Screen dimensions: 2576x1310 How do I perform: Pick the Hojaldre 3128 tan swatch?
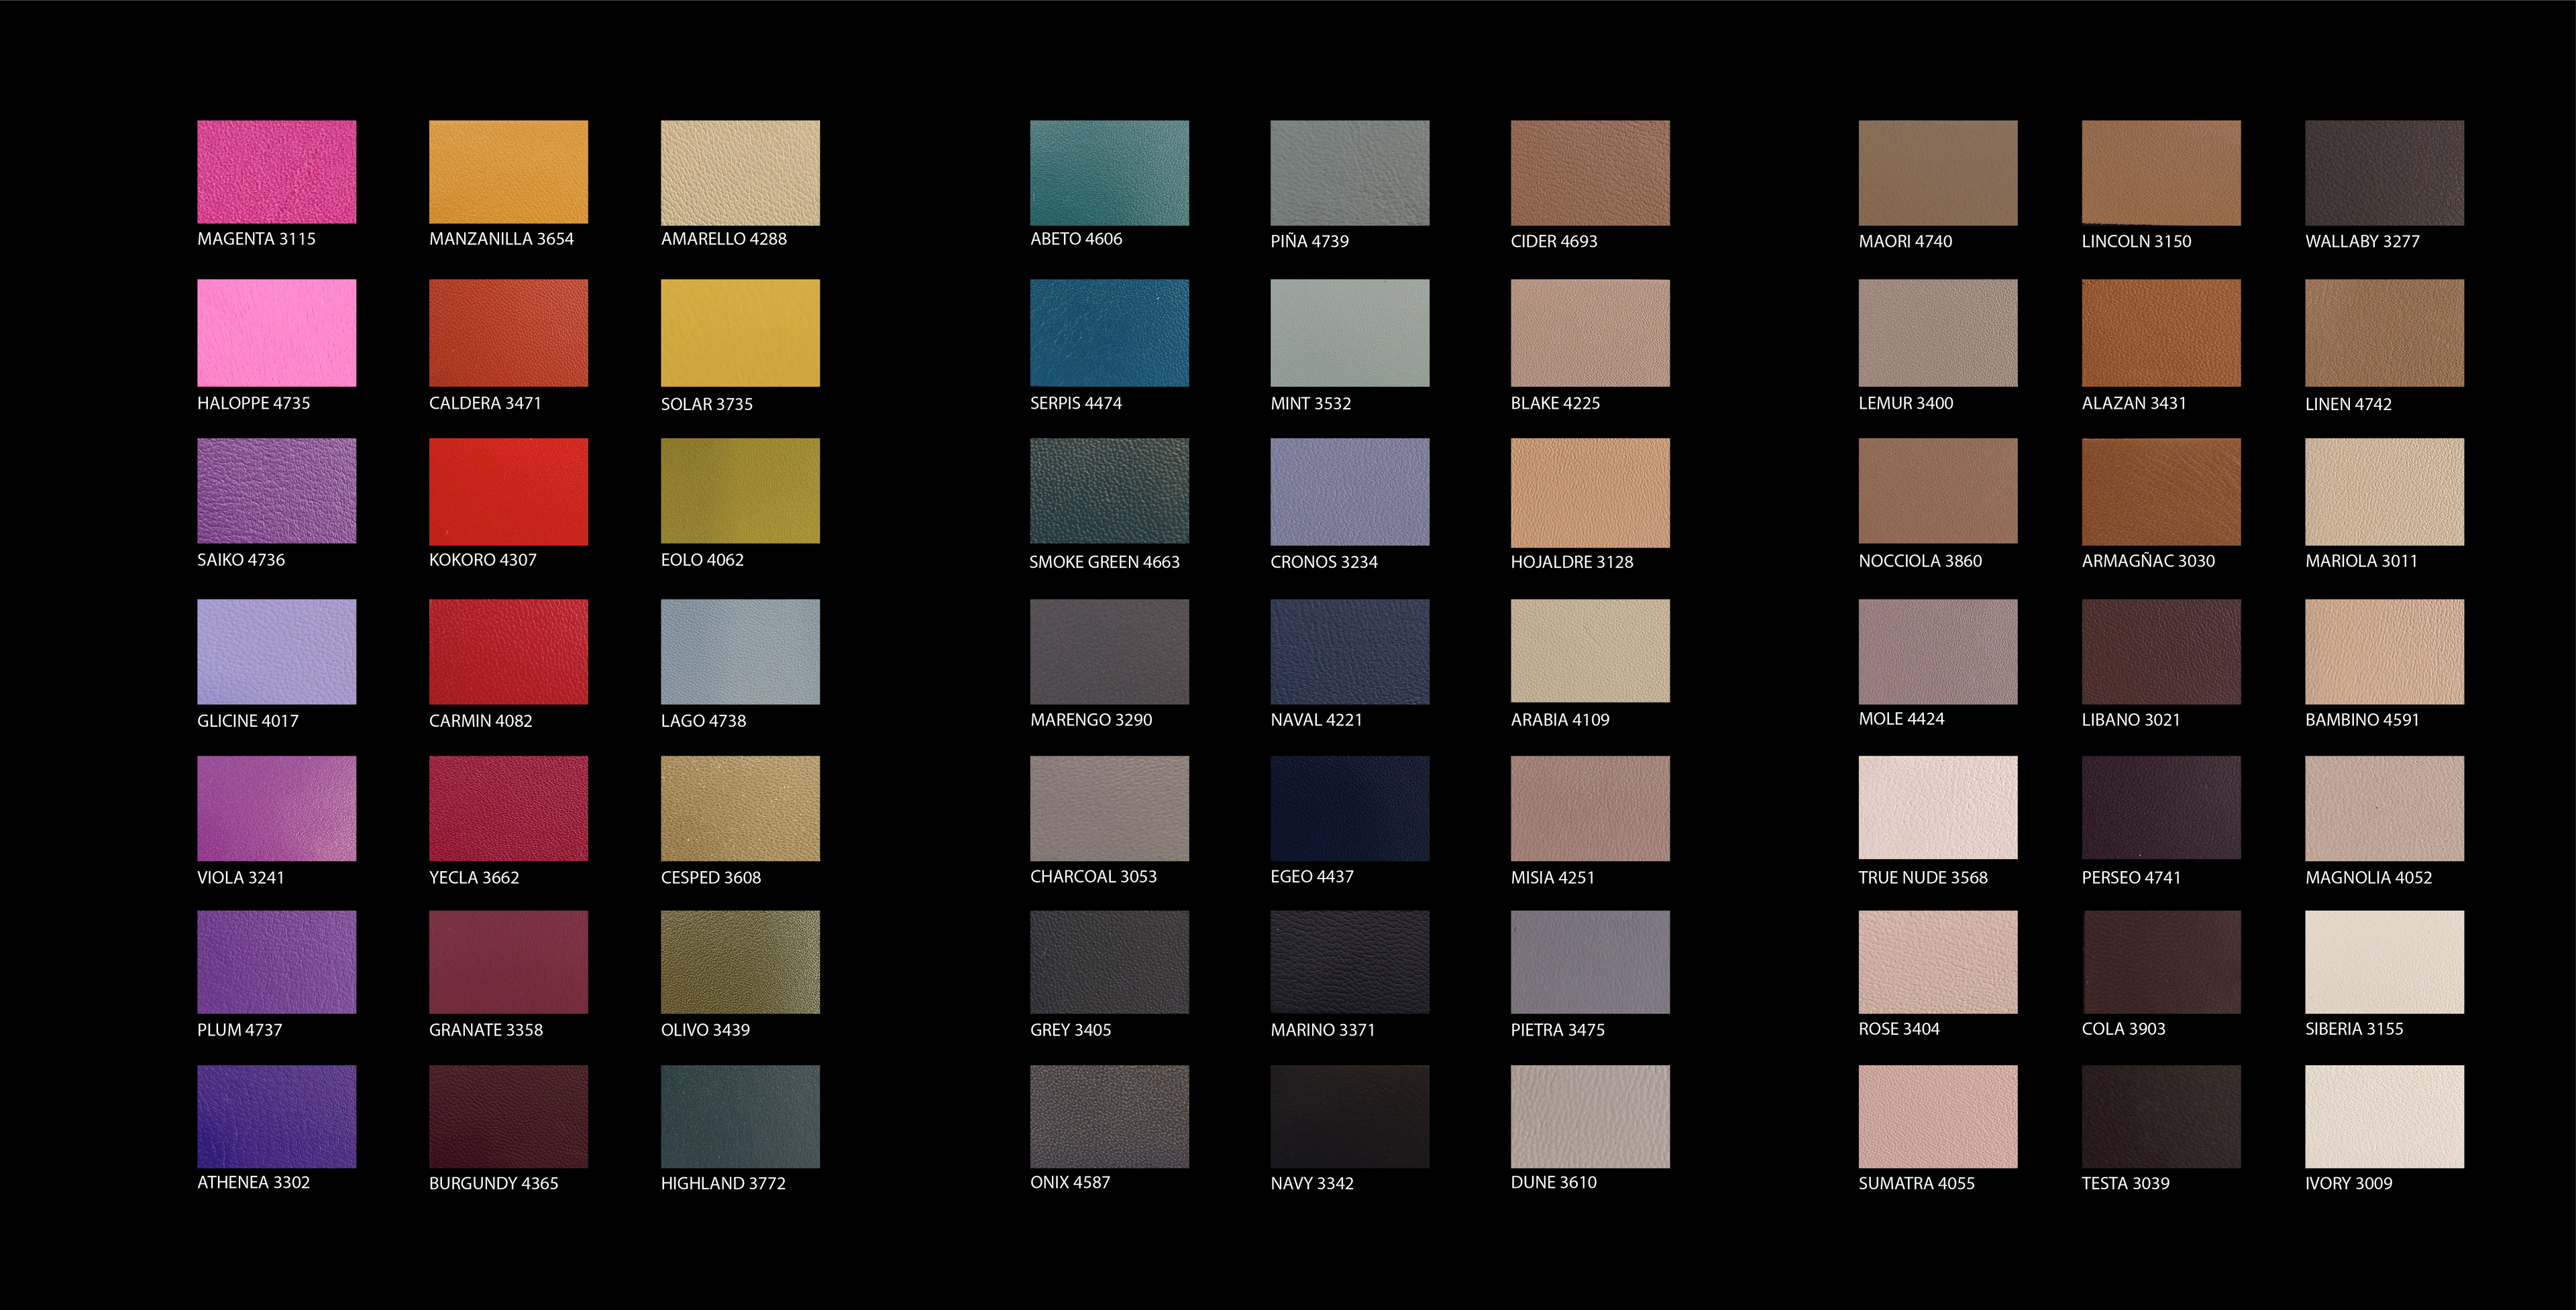(1589, 491)
